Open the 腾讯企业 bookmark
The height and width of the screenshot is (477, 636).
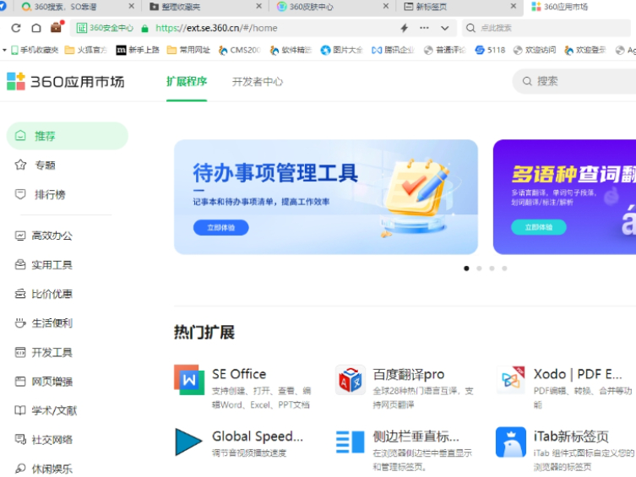pyautogui.click(x=393, y=50)
